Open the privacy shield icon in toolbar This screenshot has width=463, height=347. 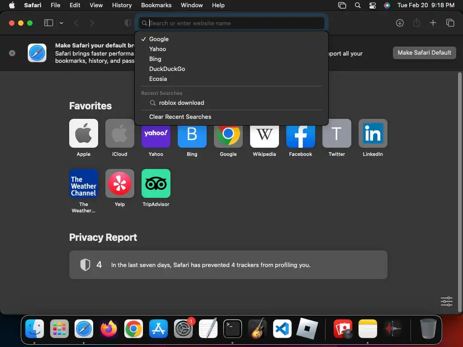click(128, 23)
